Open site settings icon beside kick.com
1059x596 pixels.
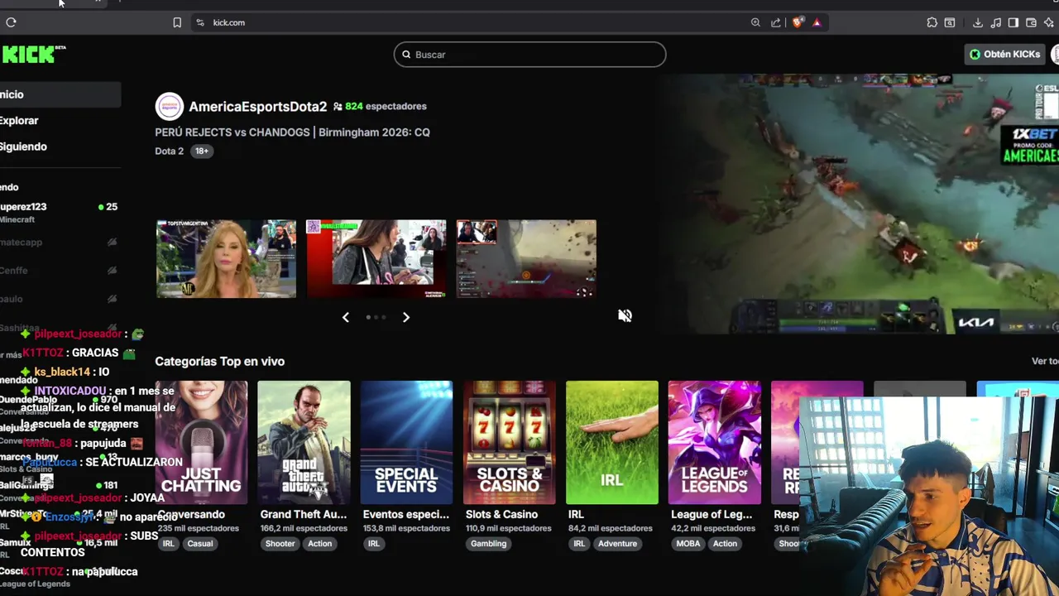199,22
